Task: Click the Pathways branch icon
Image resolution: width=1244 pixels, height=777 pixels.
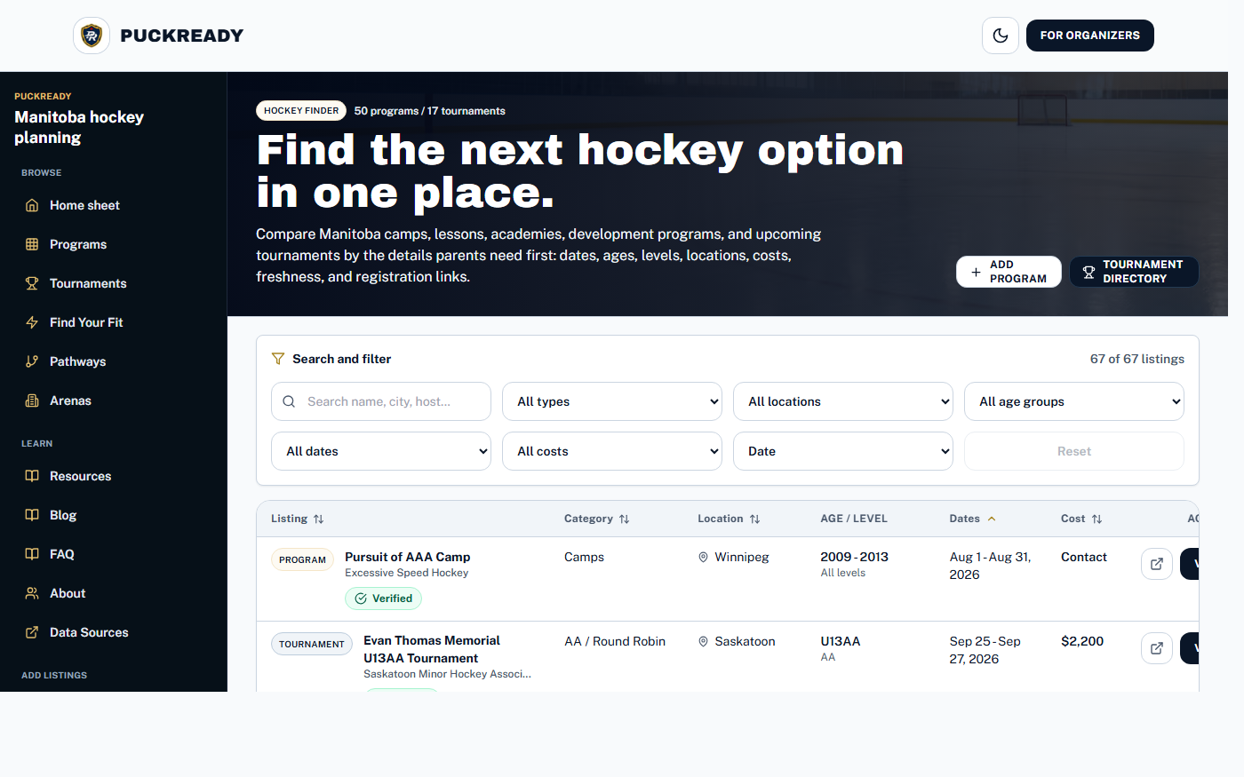Action: tap(32, 361)
